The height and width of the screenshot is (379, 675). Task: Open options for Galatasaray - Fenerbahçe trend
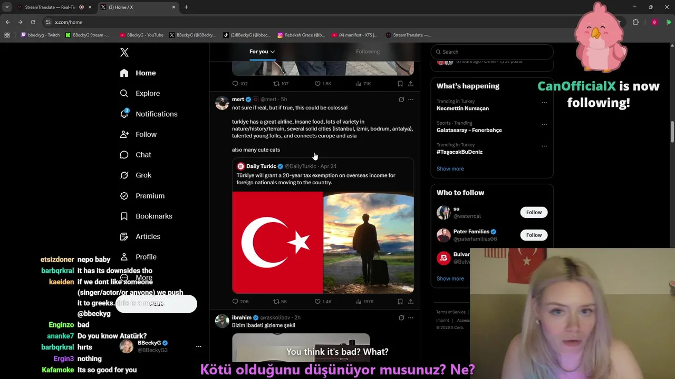tap(544, 124)
